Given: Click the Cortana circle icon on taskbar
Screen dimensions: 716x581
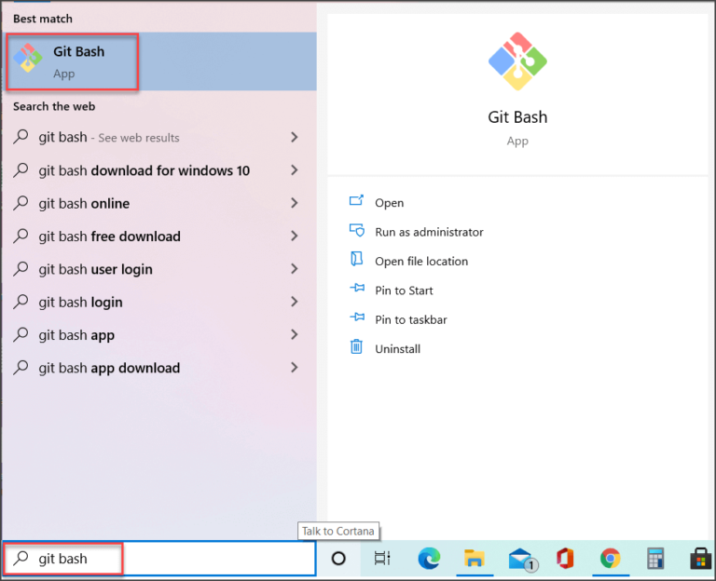Looking at the screenshot, I should [338, 559].
